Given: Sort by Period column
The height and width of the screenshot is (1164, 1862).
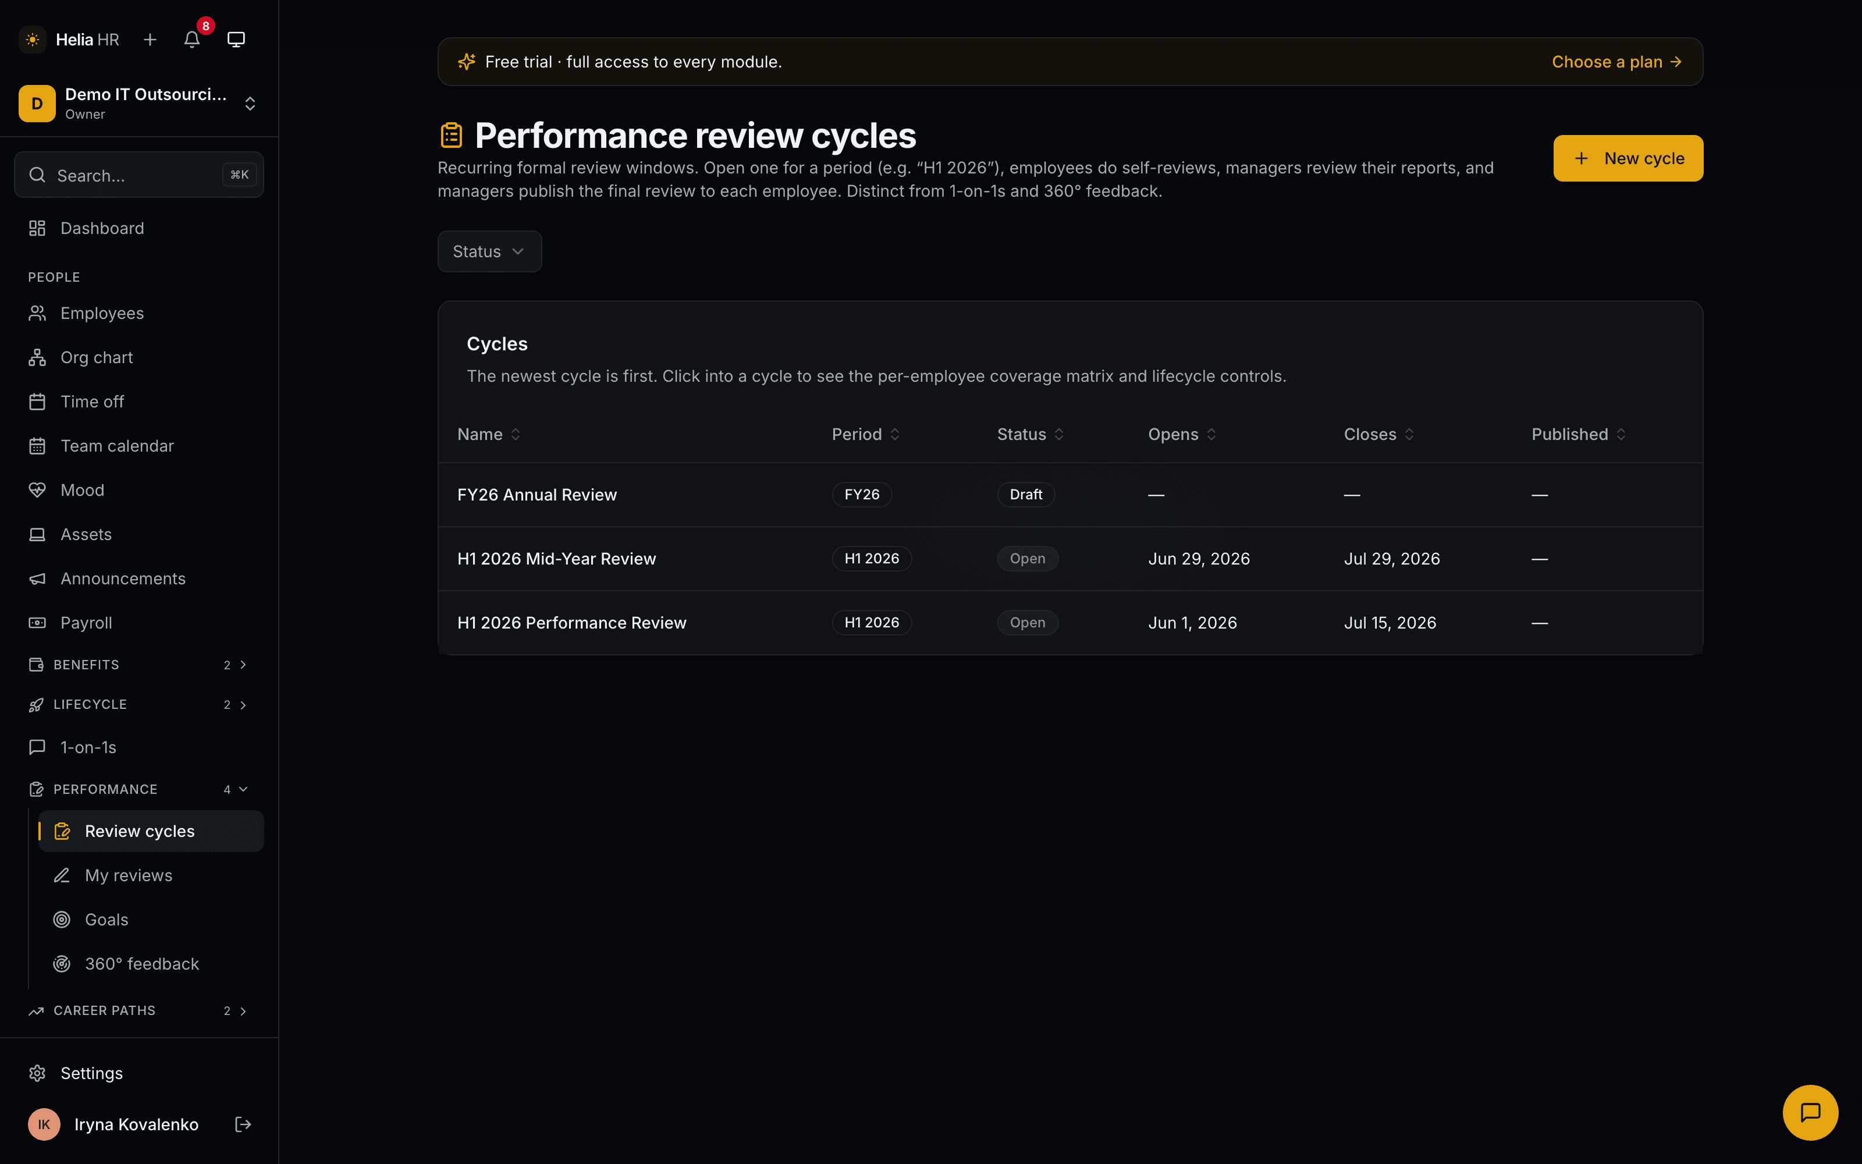Looking at the screenshot, I should pyautogui.click(x=866, y=434).
